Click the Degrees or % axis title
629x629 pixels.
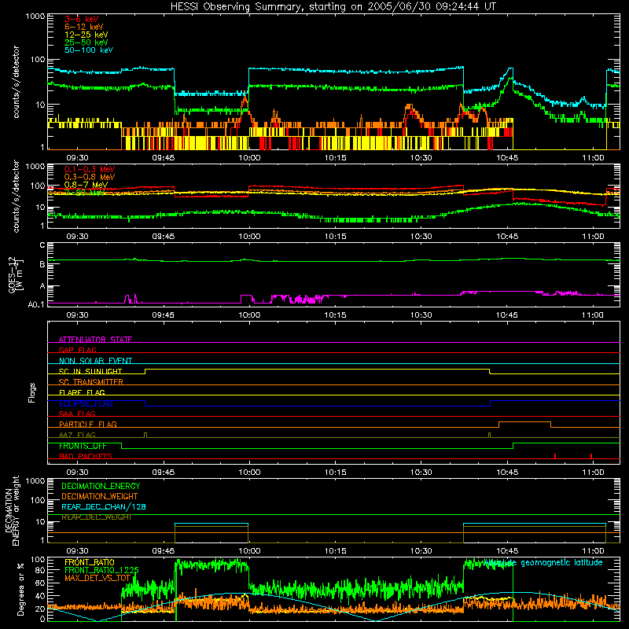click(x=20, y=589)
